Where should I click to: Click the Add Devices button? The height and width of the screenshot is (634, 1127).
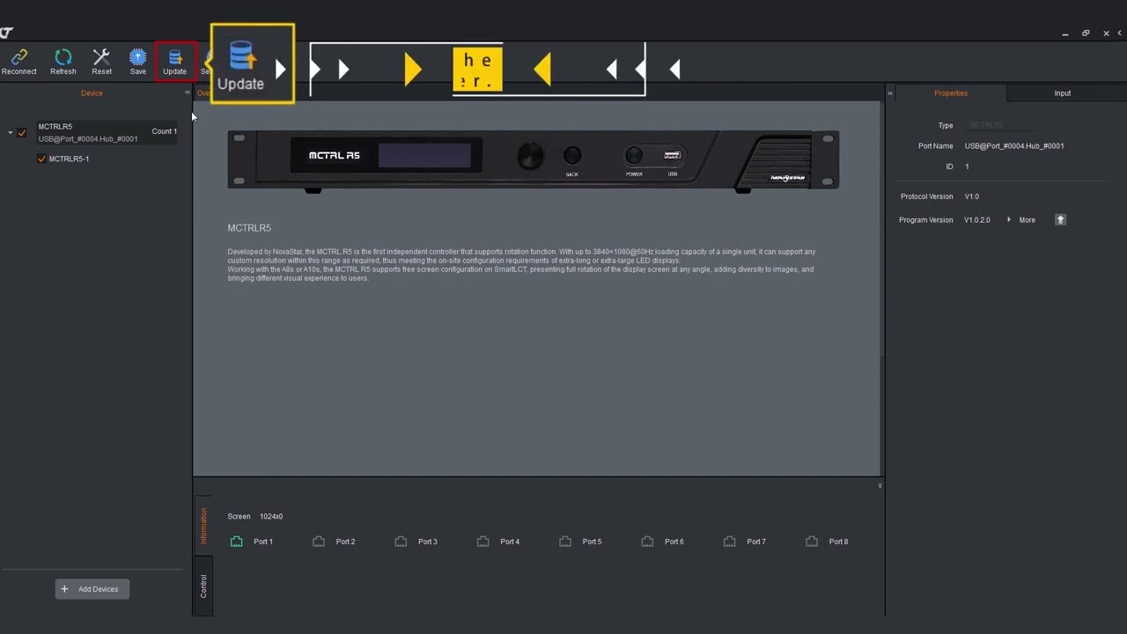point(92,589)
